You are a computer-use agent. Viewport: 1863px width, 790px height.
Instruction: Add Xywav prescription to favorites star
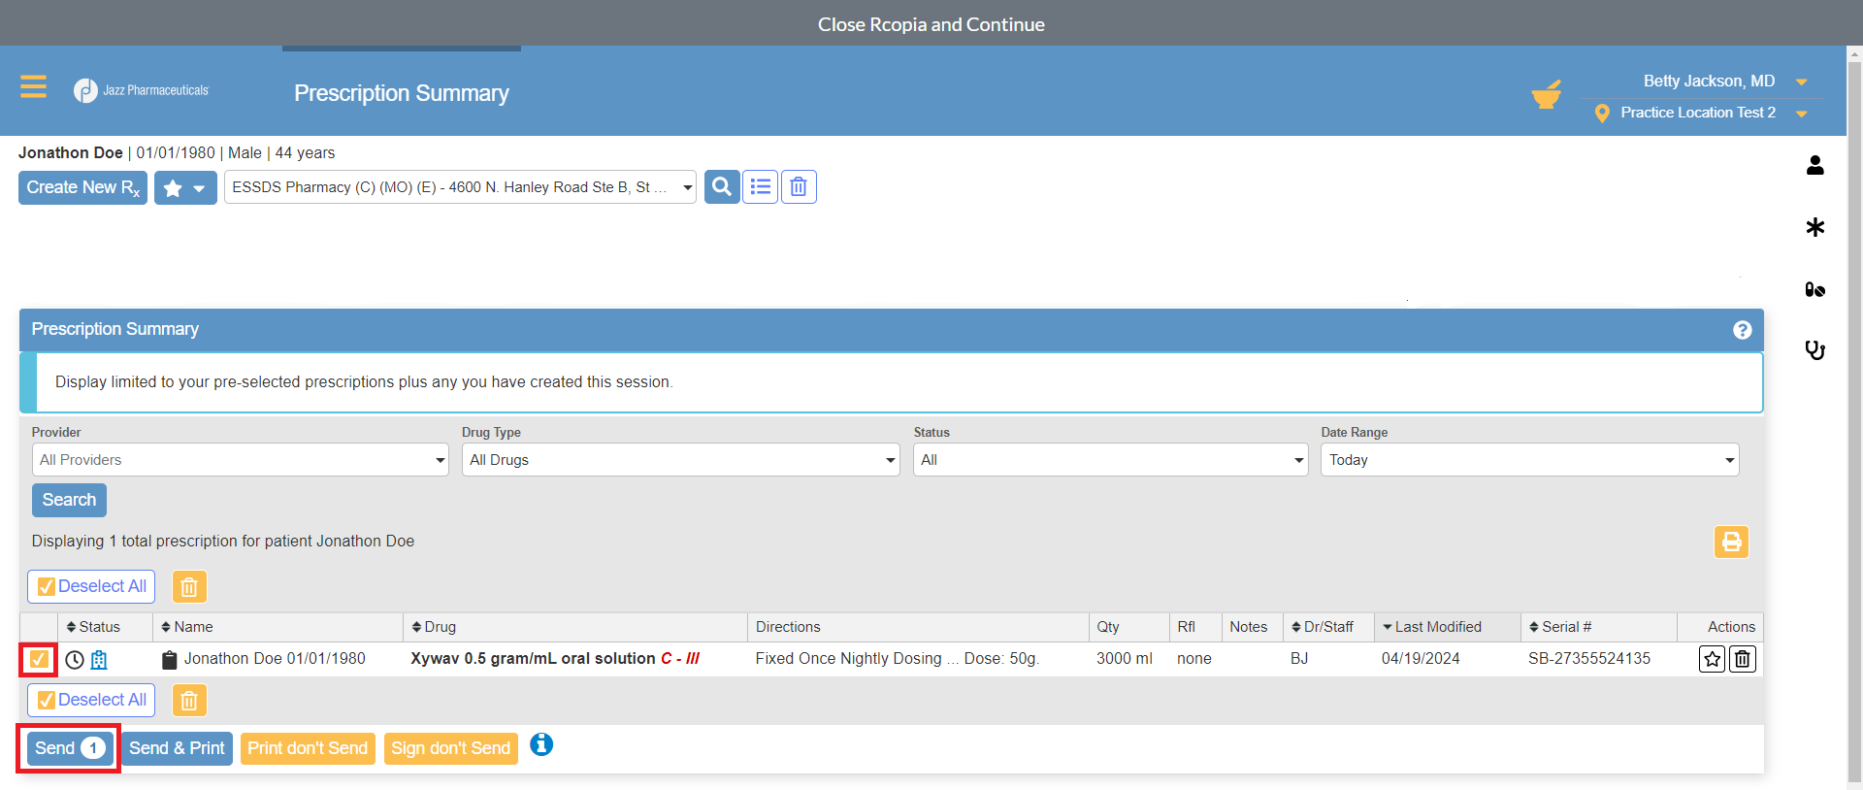pyautogui.click(x=1713, y=660)
